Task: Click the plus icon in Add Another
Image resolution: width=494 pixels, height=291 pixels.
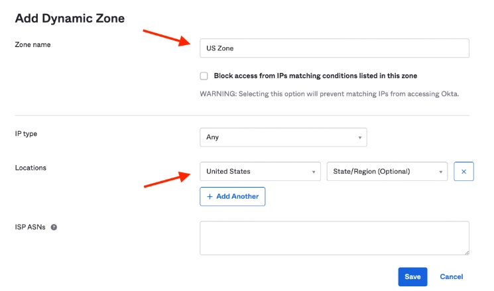Action: (x=210, y=196)
